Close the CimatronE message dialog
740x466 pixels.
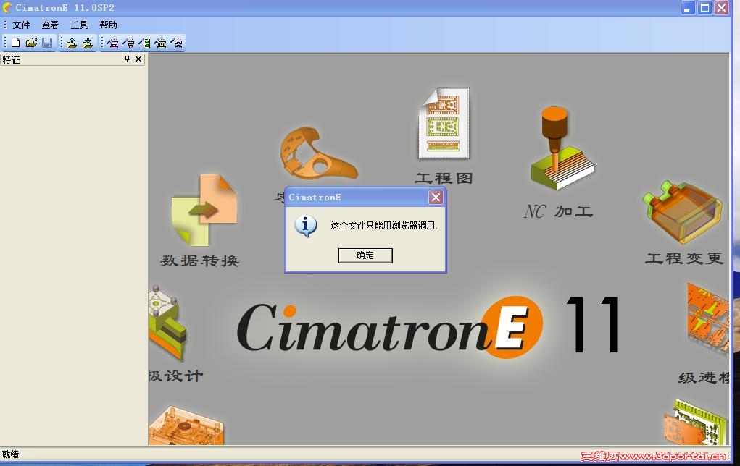tap(436, 197)
